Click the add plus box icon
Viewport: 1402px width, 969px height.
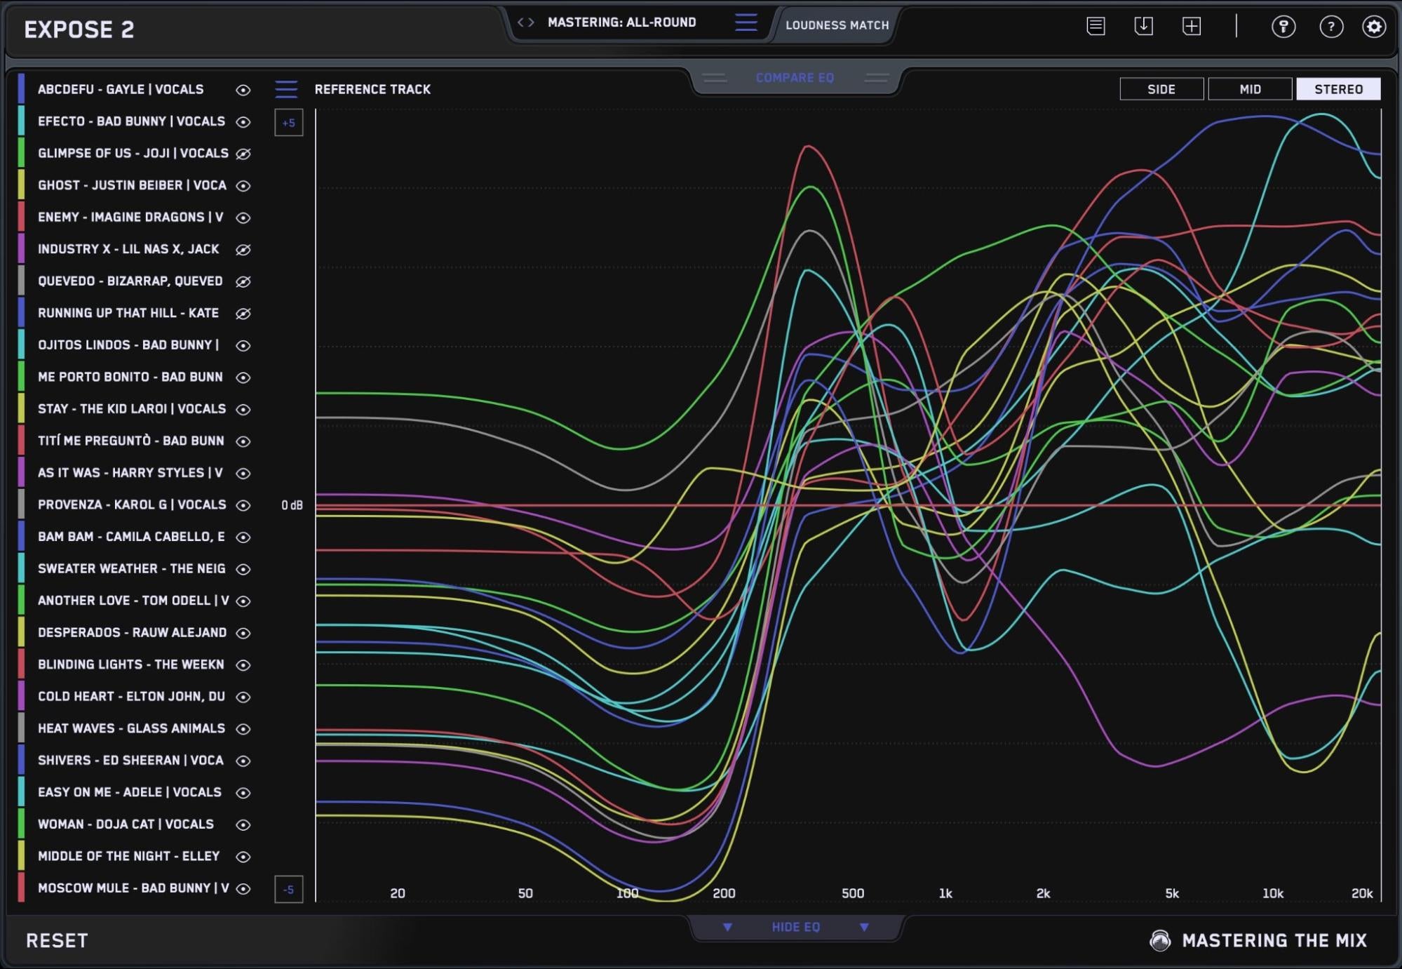[1192, 27]
